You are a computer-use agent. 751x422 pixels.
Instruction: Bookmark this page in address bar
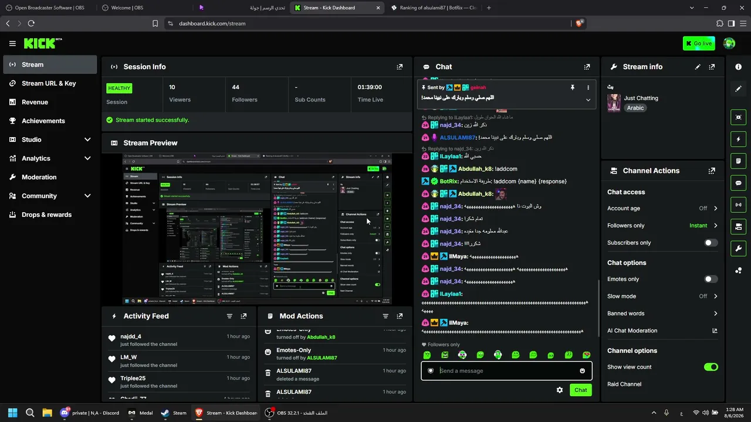(x=155, y=23)
